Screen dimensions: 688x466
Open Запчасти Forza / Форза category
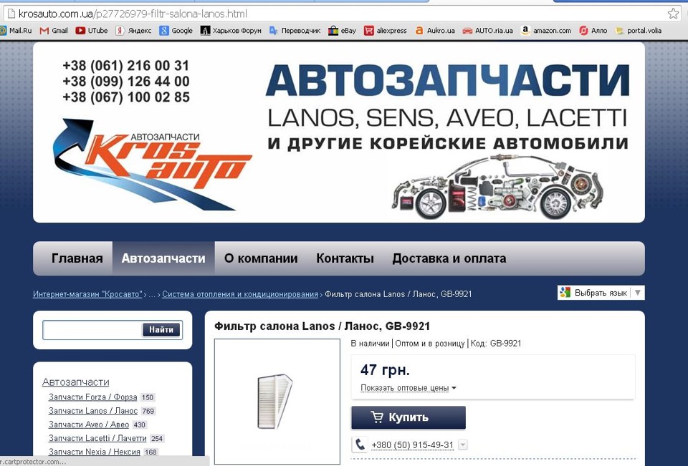93,397
